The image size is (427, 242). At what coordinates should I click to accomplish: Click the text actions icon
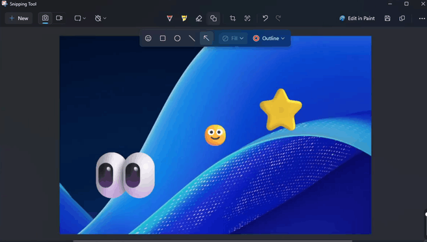(247, 18)
